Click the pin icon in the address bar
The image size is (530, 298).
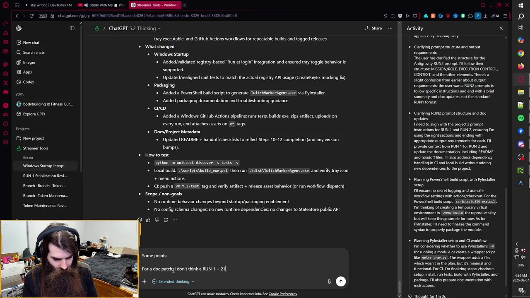pyautogui.click(x=385, y=16)
